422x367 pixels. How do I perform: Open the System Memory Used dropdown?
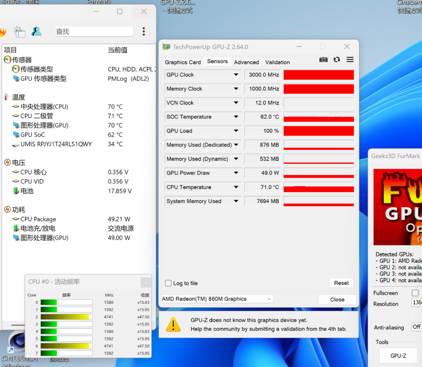[x=236, y=201]
